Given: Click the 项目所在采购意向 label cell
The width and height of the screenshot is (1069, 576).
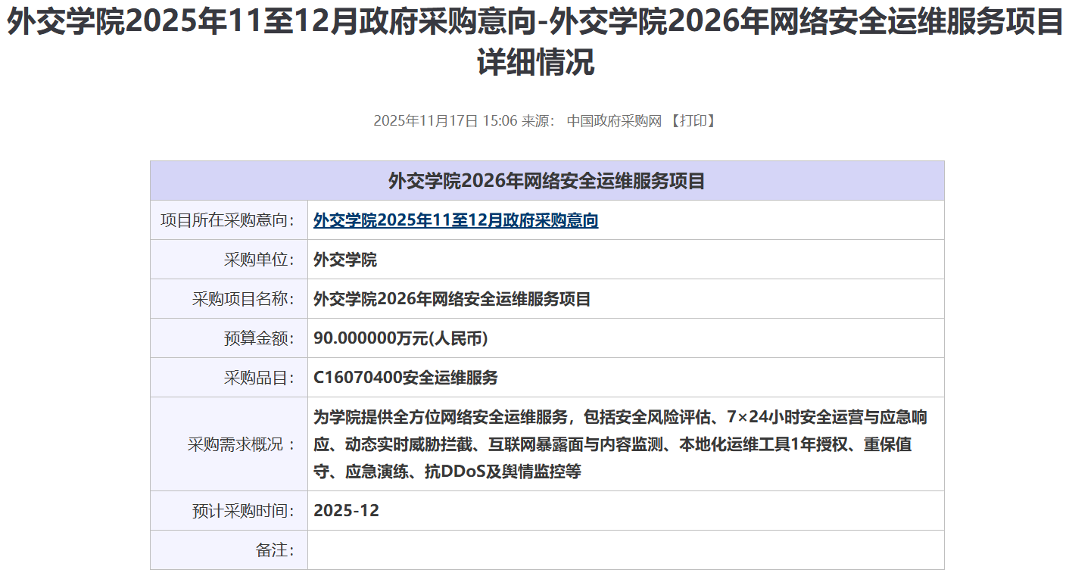Looking at the screenshot, I should point(228,220).
